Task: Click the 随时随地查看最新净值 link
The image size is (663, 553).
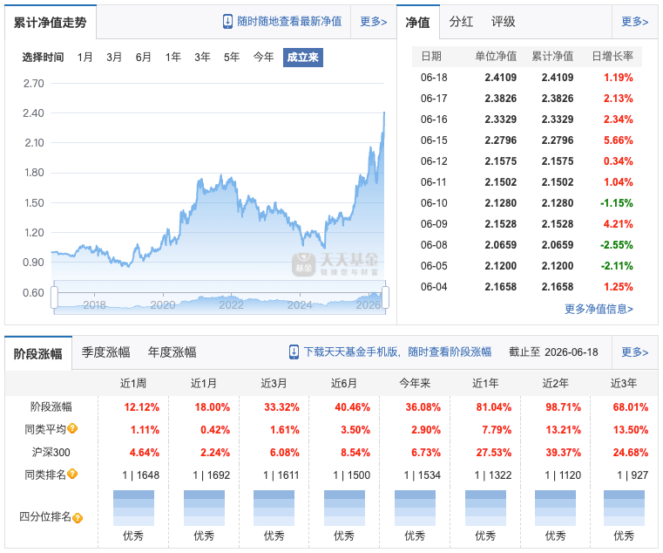Action: (289, 22)
